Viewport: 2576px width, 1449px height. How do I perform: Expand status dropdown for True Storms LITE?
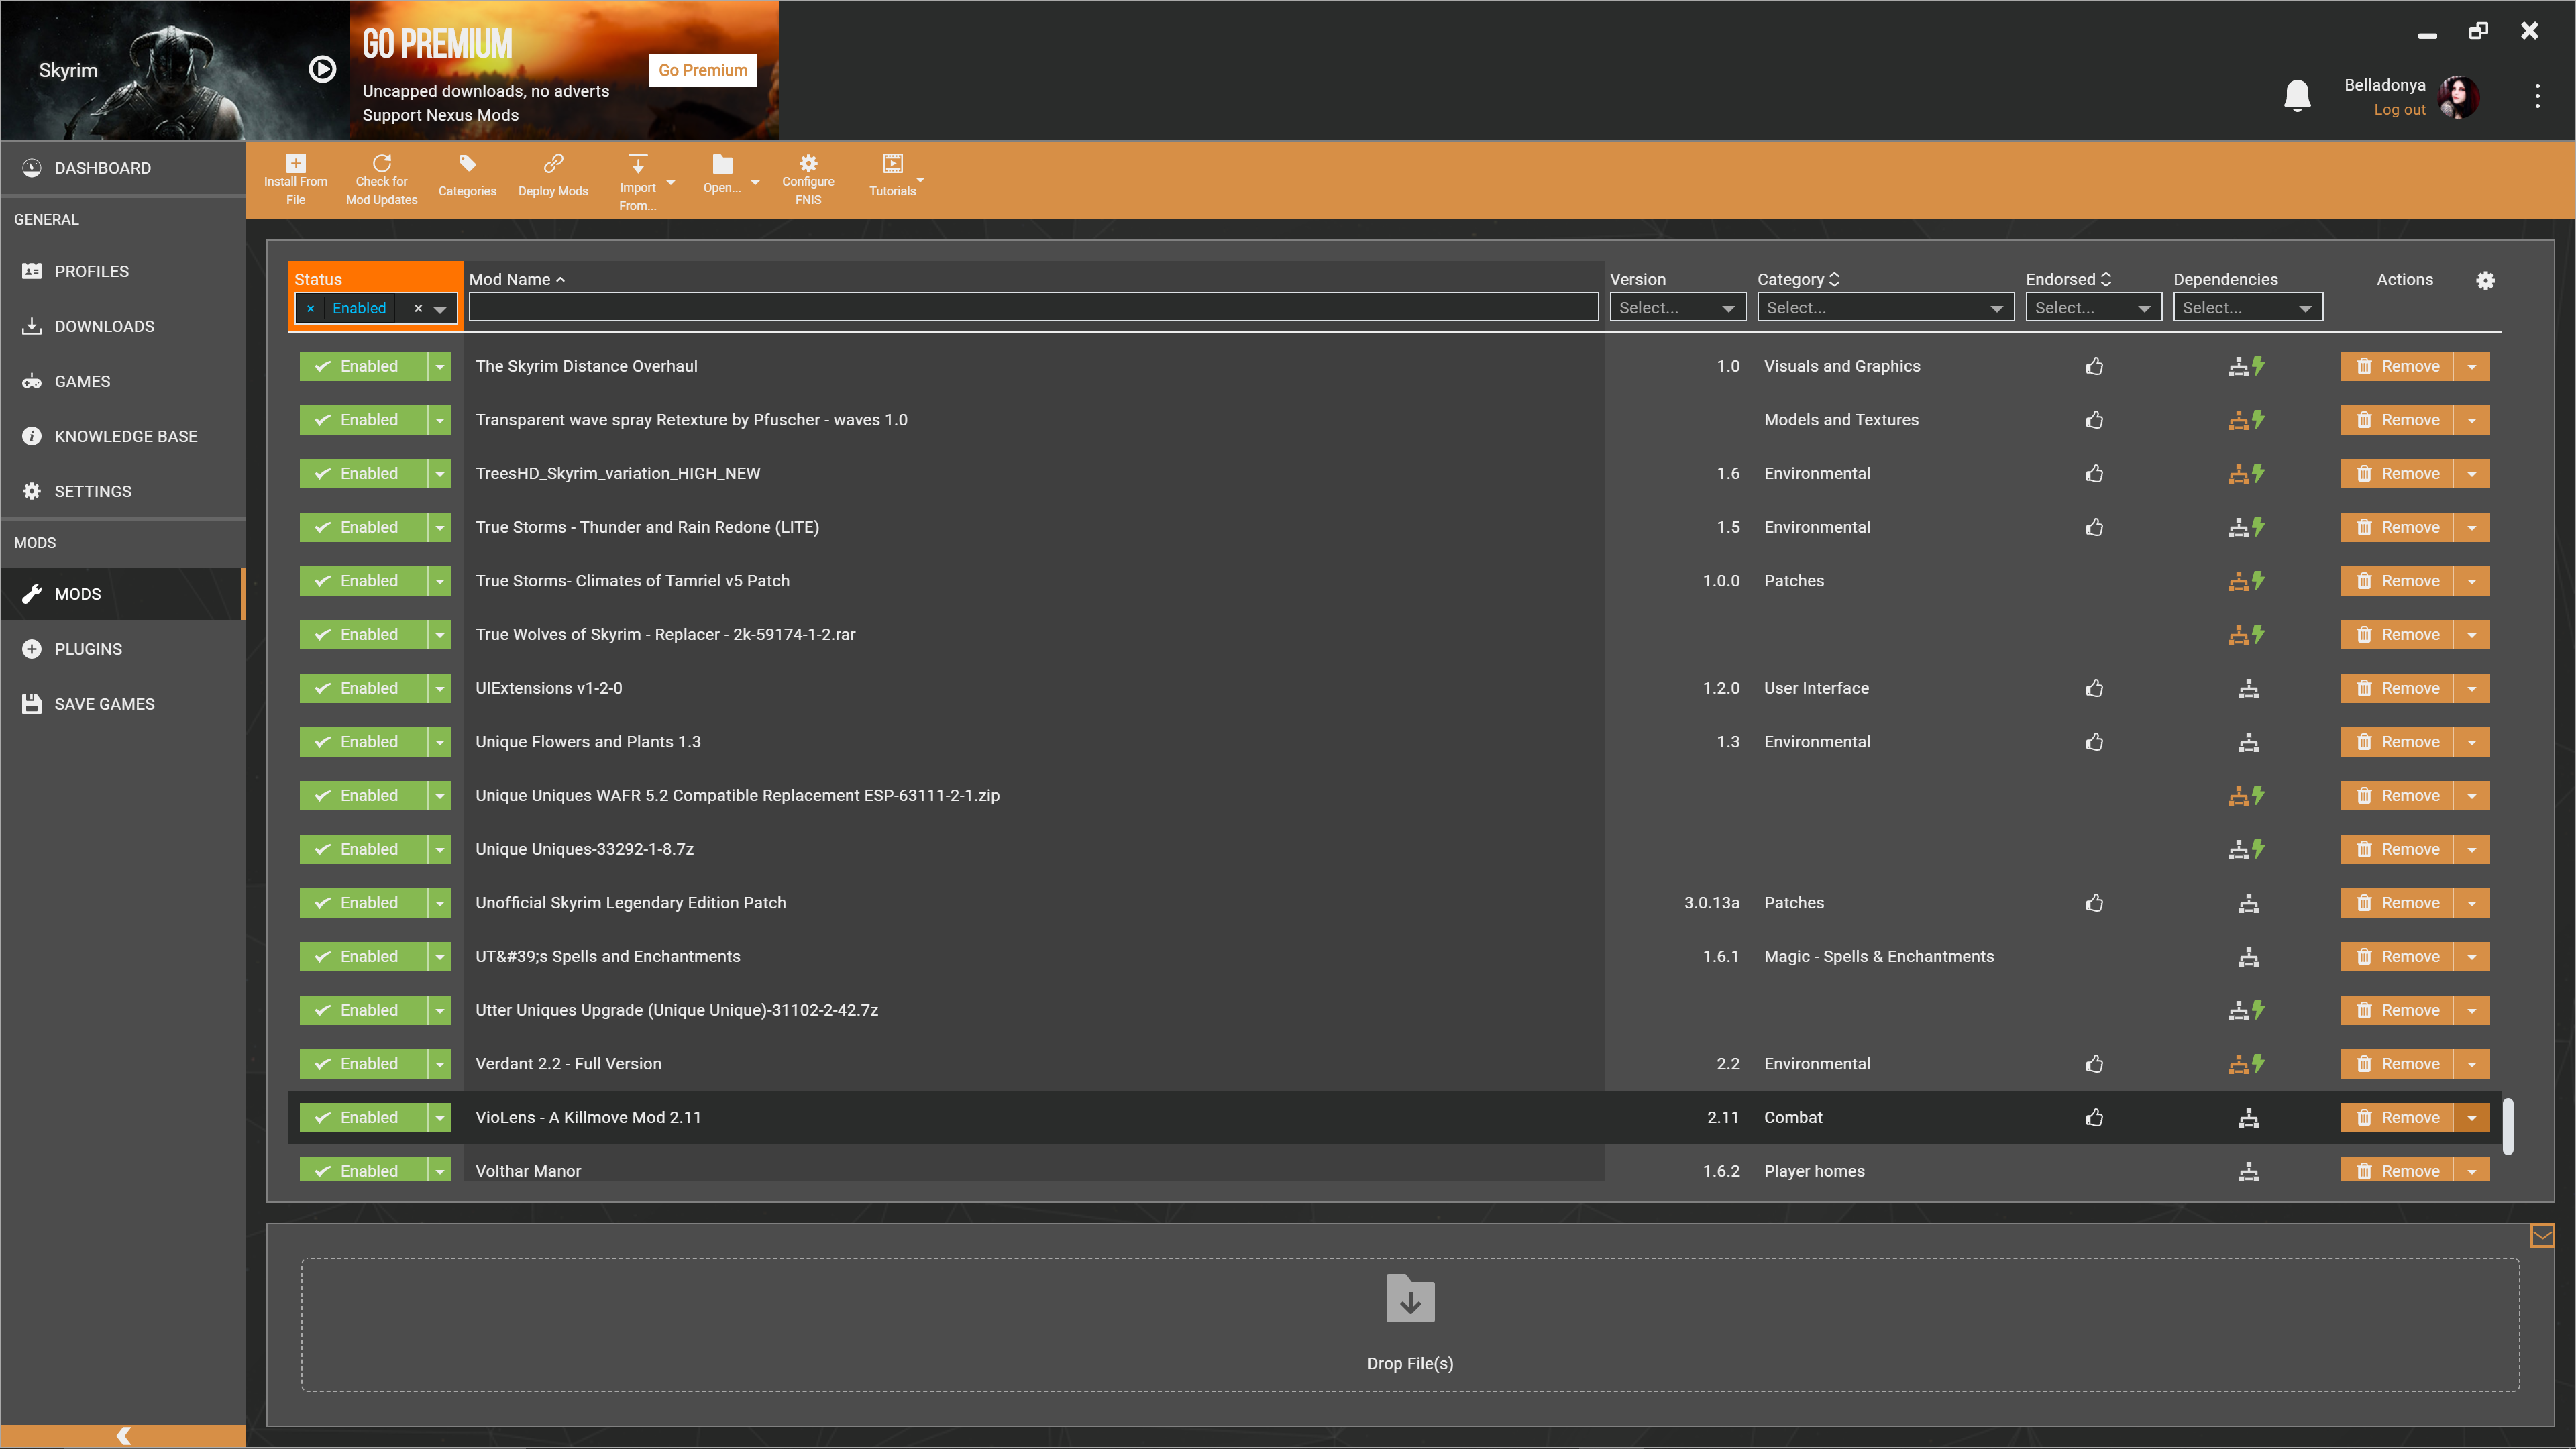(440, 527)
